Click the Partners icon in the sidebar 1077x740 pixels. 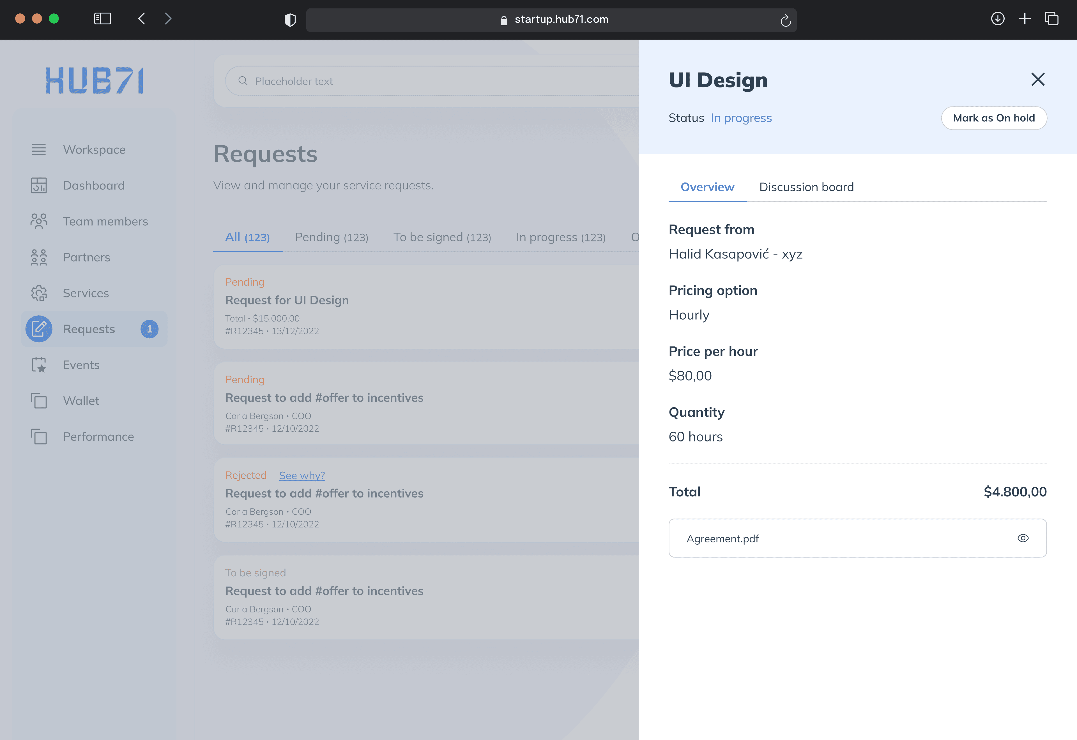[39, 257]
